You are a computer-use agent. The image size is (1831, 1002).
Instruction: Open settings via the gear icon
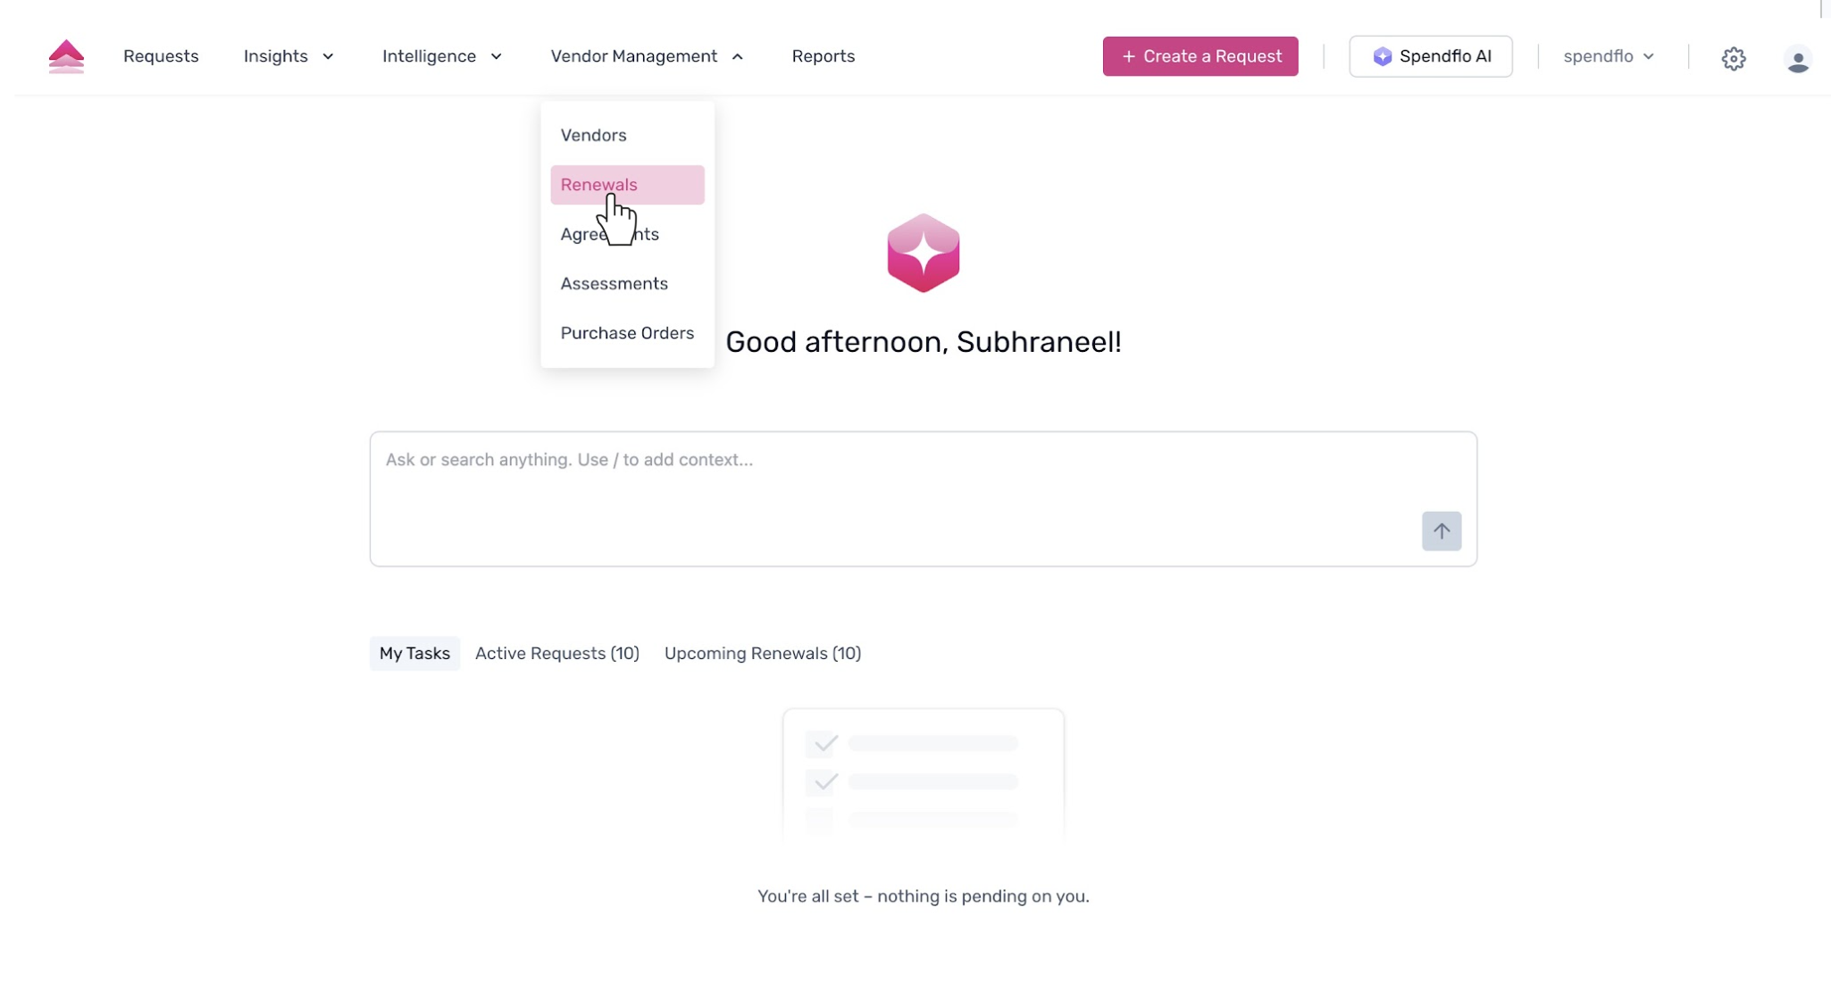point(1733,58)
